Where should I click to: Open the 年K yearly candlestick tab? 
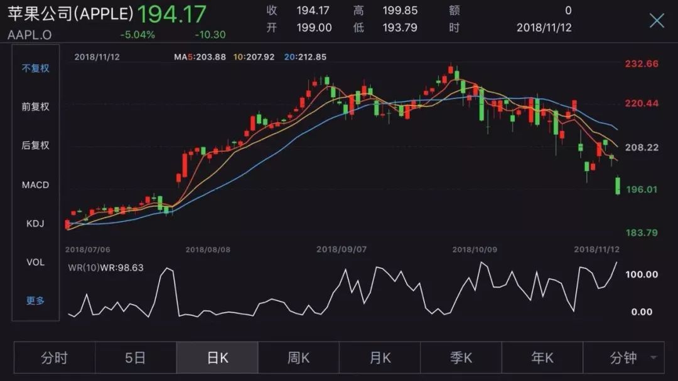click(x=542, y=358)
